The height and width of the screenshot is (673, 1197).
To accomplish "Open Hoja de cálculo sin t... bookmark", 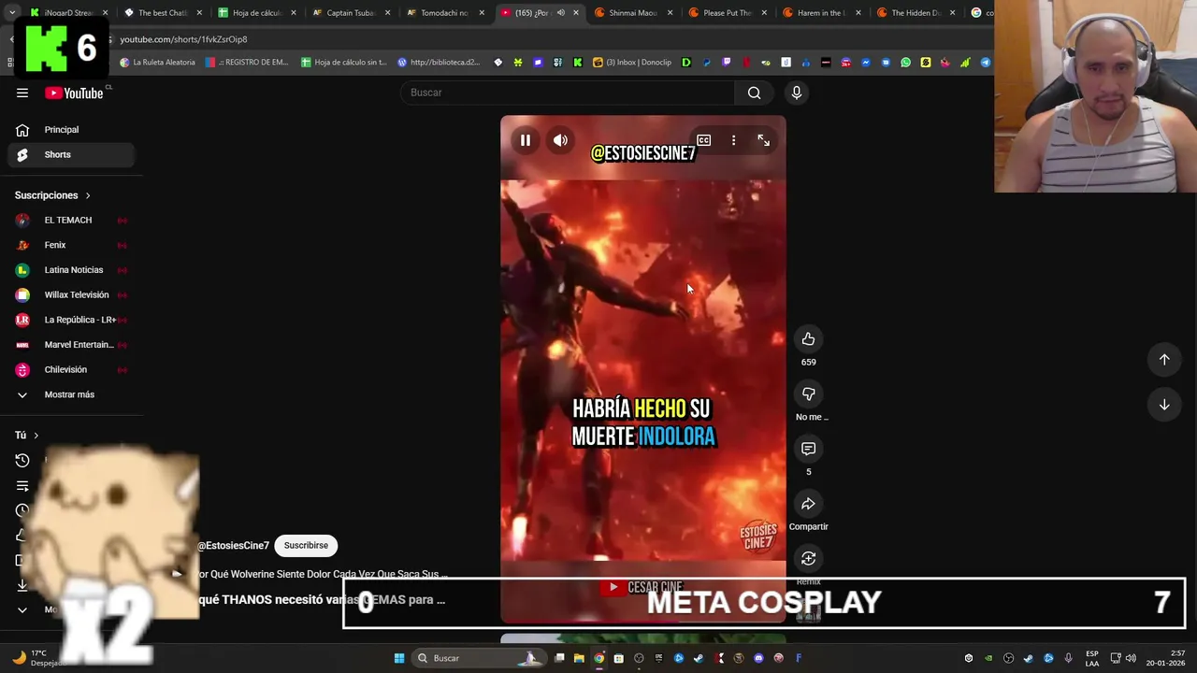I will tap(344, 63).
